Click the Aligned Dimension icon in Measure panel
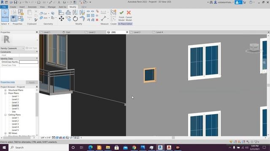The image size is (270, 151). (103, 18)
